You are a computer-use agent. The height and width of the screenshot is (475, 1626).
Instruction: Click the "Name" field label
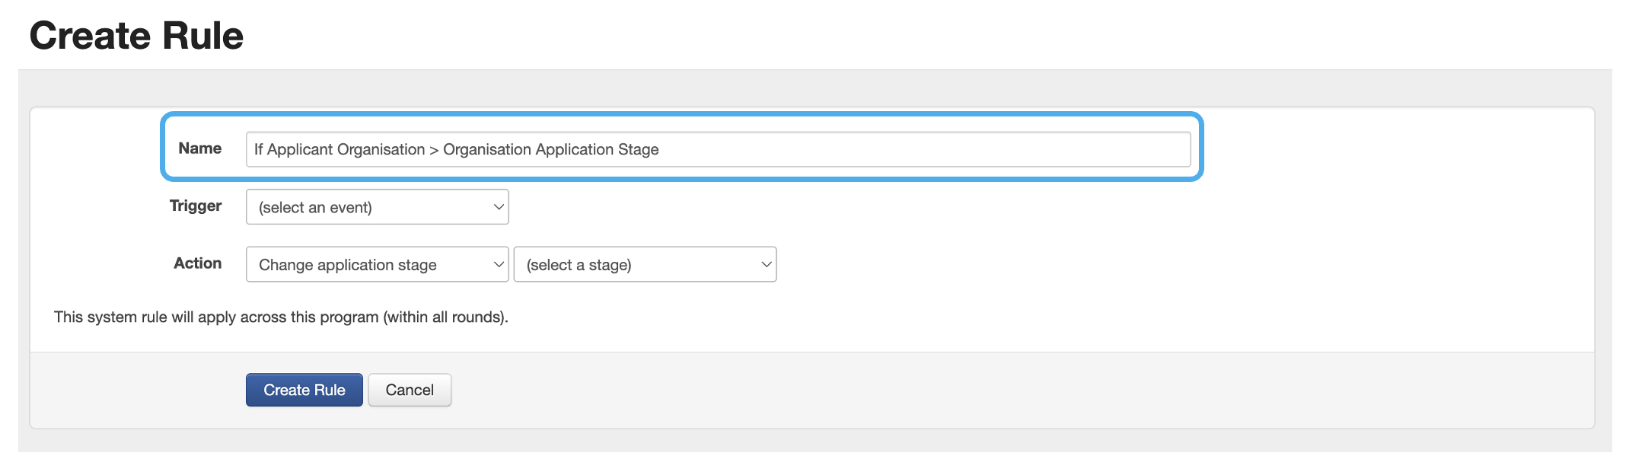(x=199, y=148)
